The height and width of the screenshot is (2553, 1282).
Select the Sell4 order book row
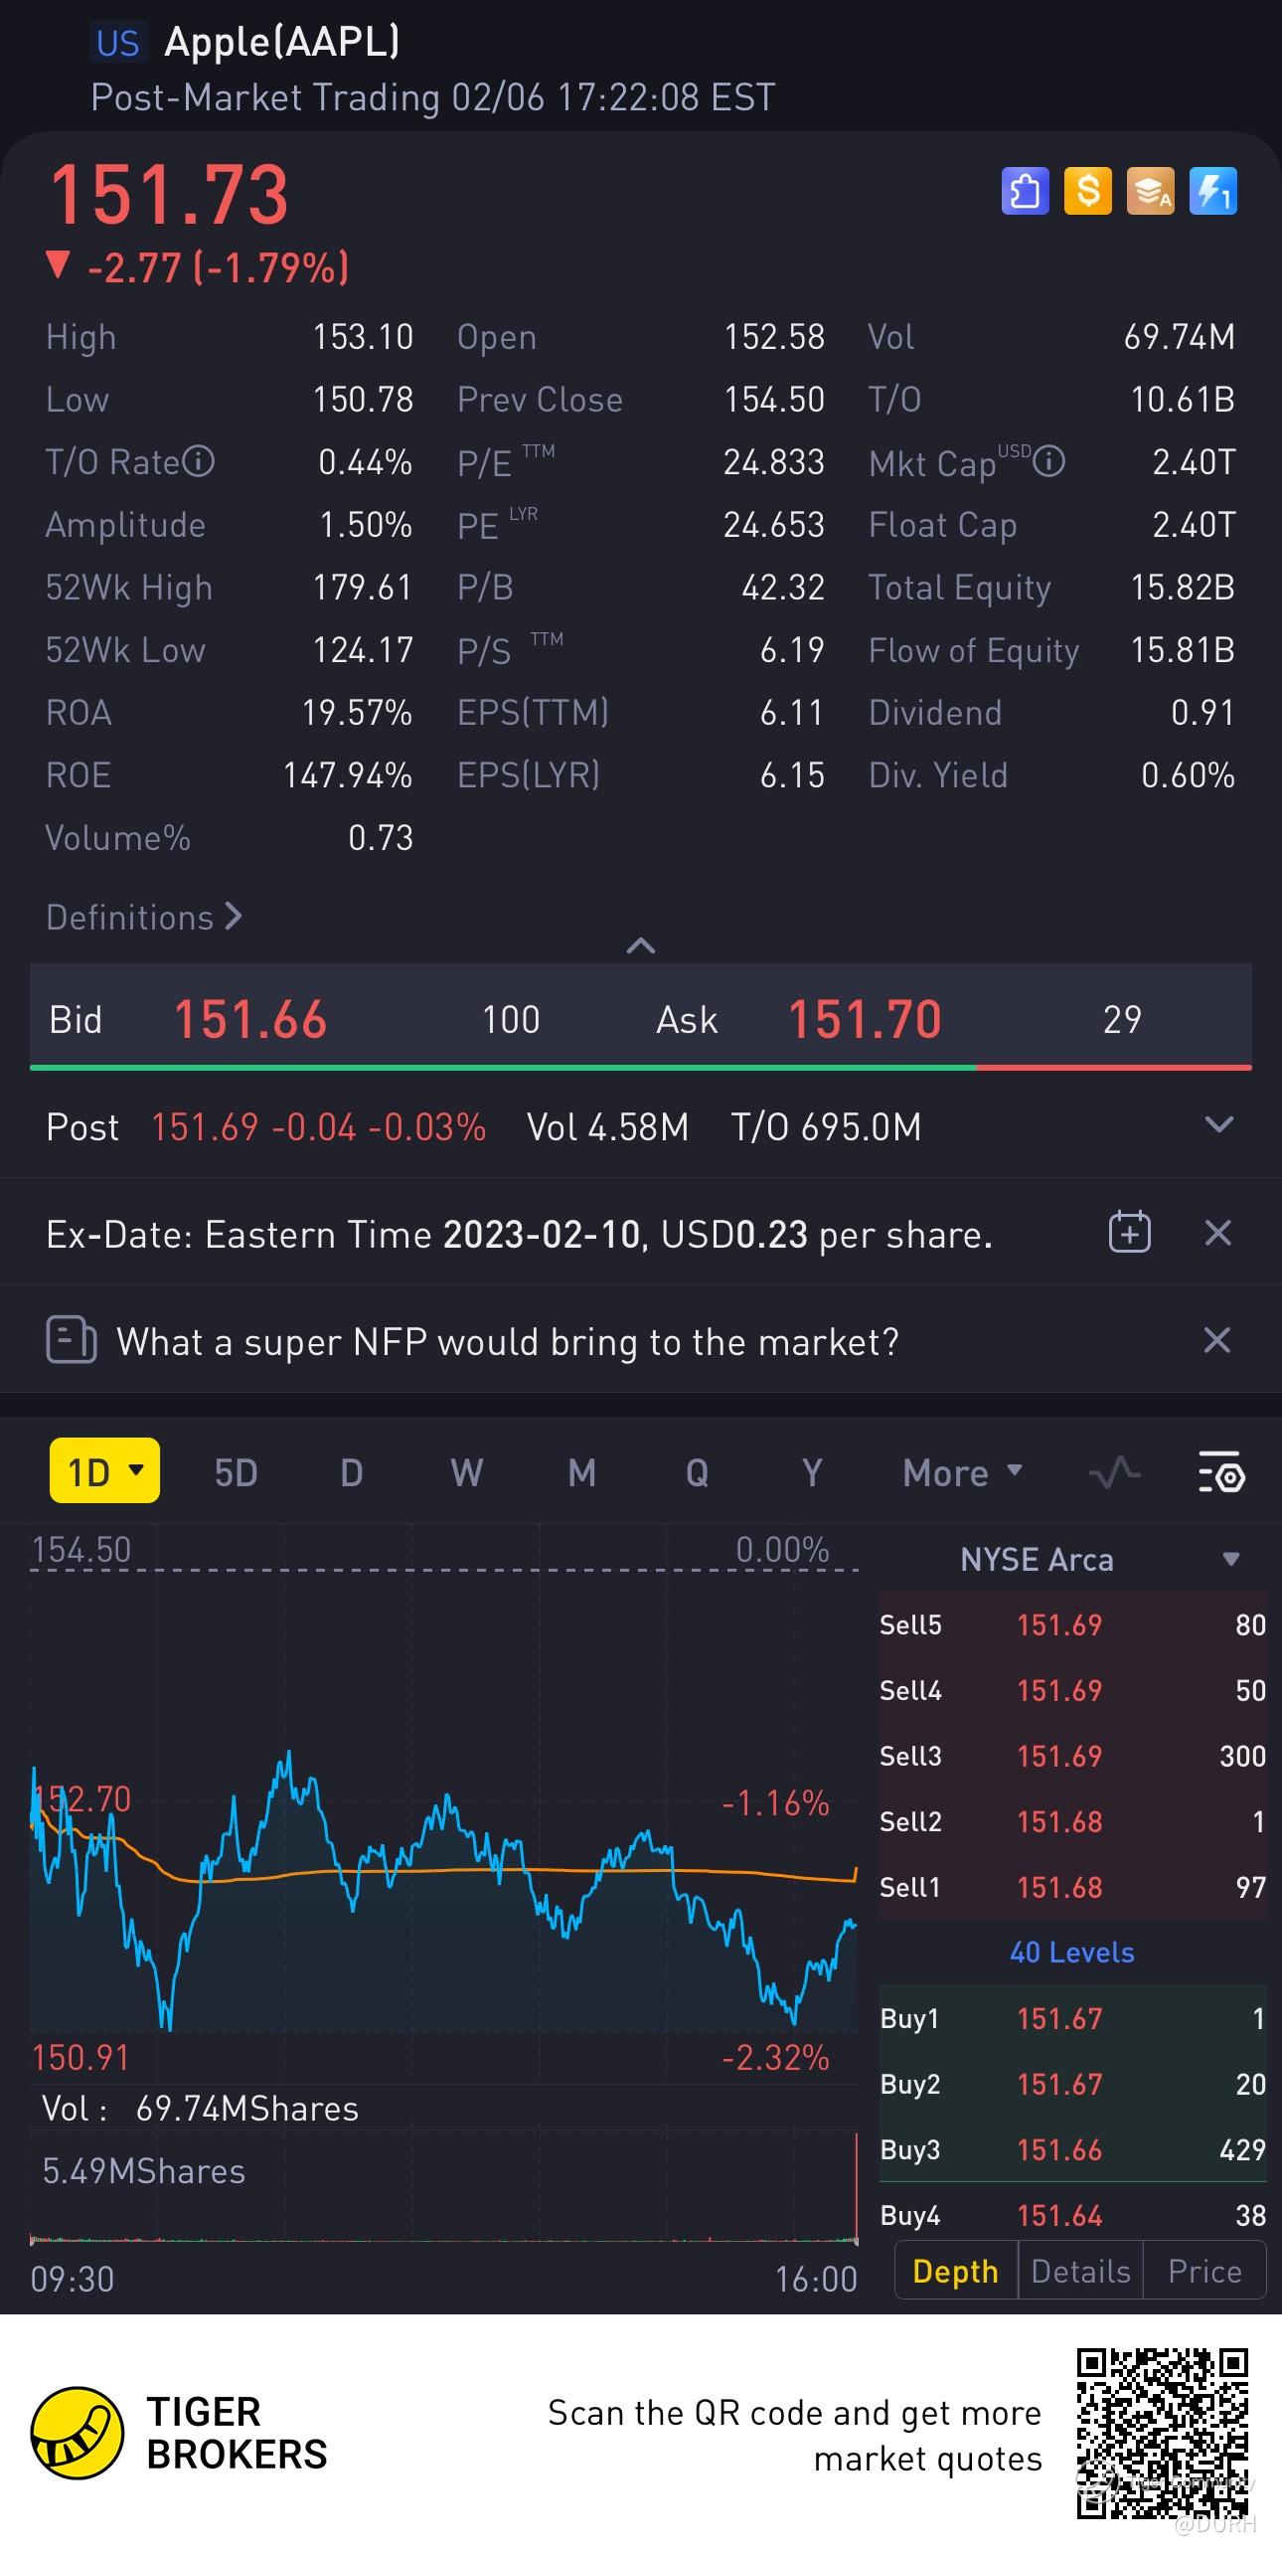[x=1073, y=1690]
